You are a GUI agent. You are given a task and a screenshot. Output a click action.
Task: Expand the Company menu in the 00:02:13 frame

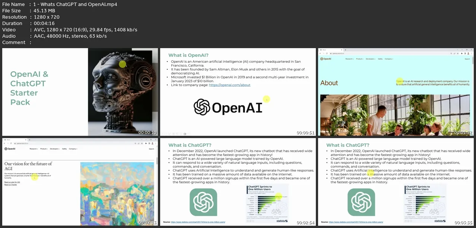[73, 149]
